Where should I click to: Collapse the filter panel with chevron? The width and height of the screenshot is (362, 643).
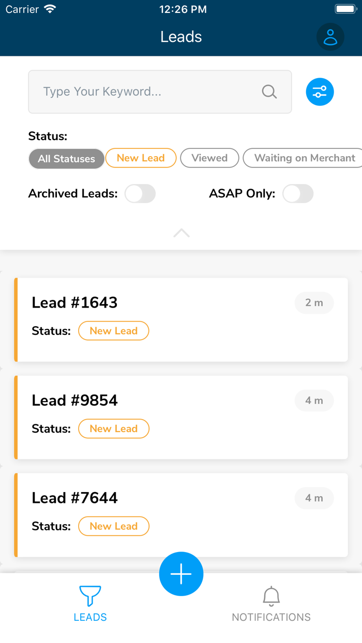[181, 234]
